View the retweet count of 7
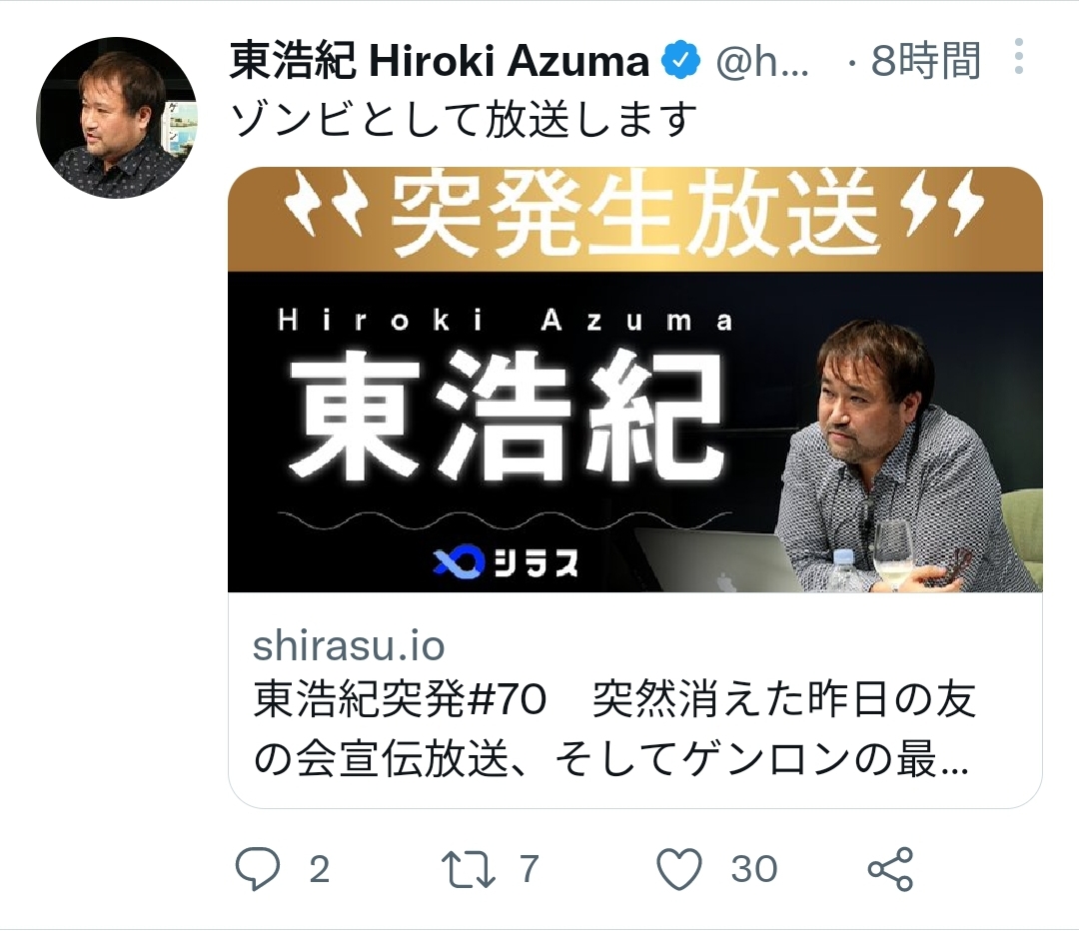The image size is (1079, 931). [529, 869]
